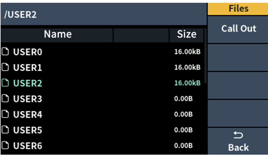The image size is (268, 156).
Task: Click the file list scrollbar
Action: [x=206, y=56]
